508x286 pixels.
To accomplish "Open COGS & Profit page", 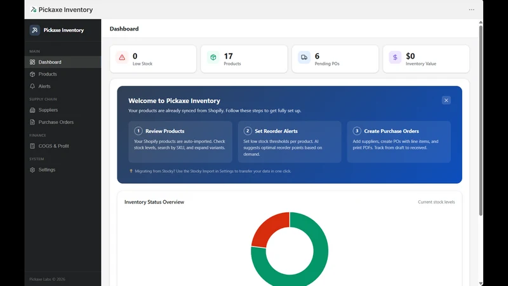I will pyautogui.click(x=63, y=146).
